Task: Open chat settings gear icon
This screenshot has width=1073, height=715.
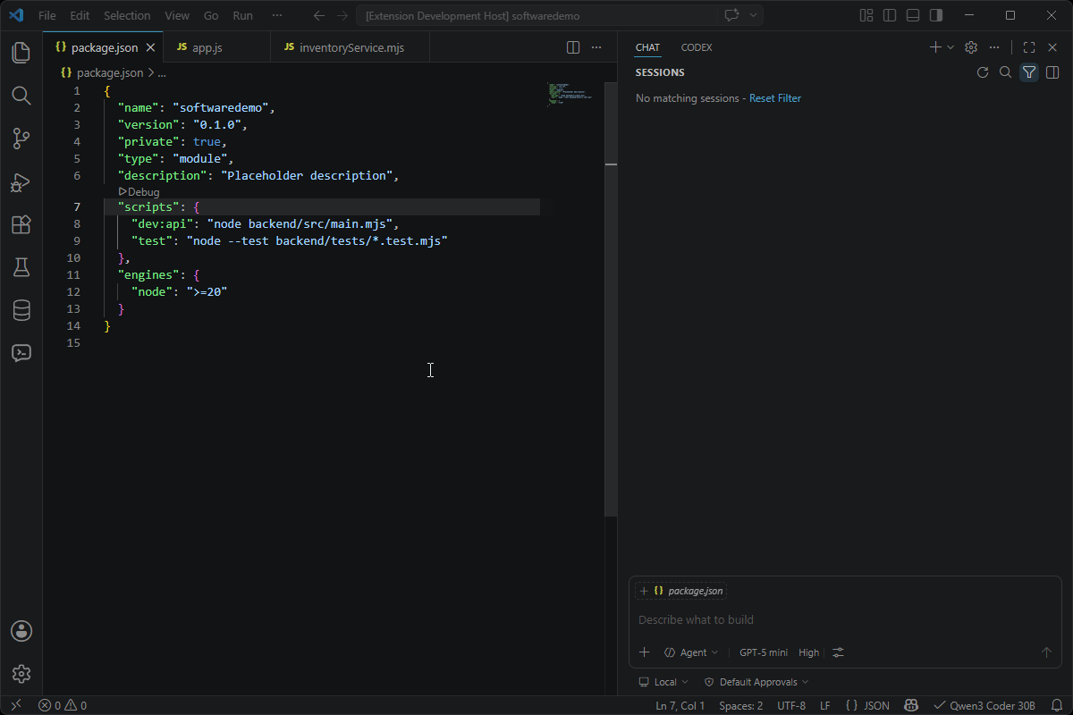Action: (971, 47)
